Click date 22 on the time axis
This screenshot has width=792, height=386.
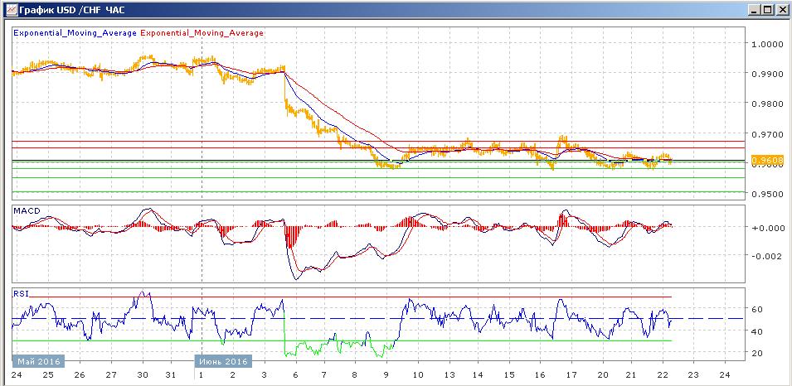[661, 375]
